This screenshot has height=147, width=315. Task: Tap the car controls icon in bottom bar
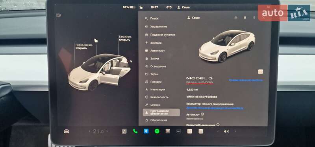67,131
